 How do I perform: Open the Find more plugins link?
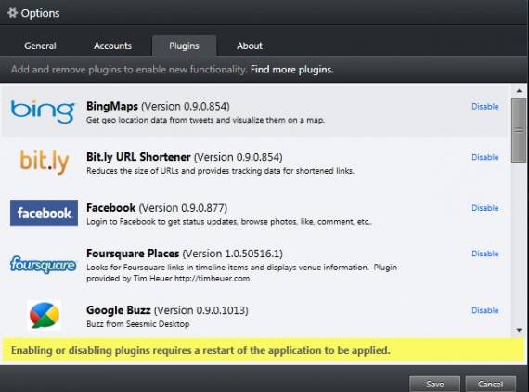click(x=292, y=70)
